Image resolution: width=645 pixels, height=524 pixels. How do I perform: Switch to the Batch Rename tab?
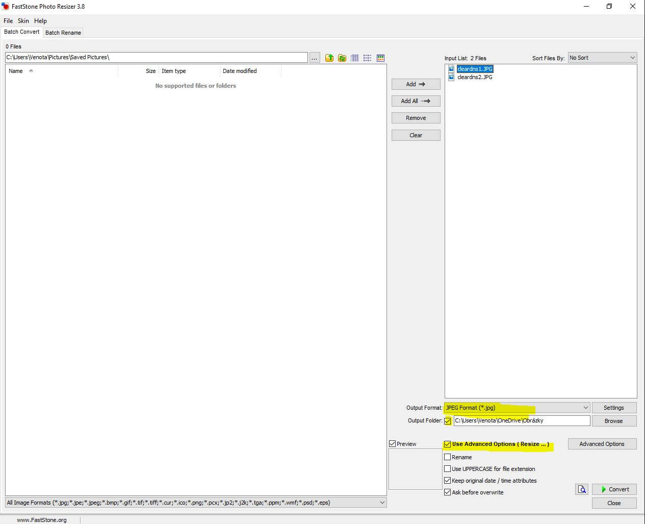click(x=63, y=33)
